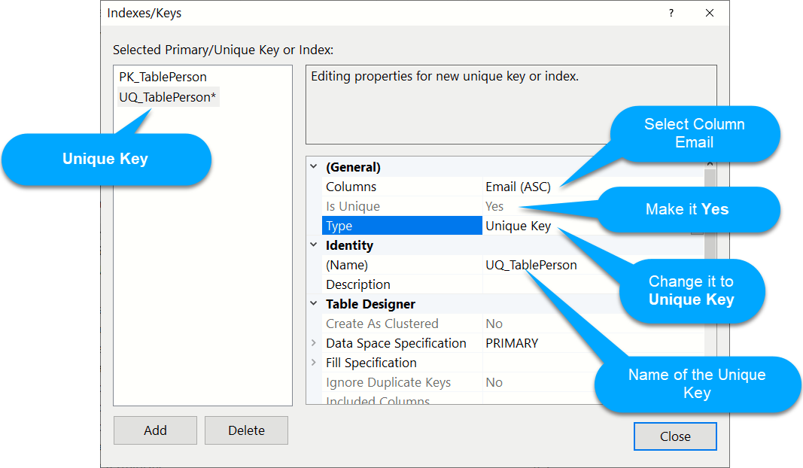Select the Columns property row

(351, 187)
